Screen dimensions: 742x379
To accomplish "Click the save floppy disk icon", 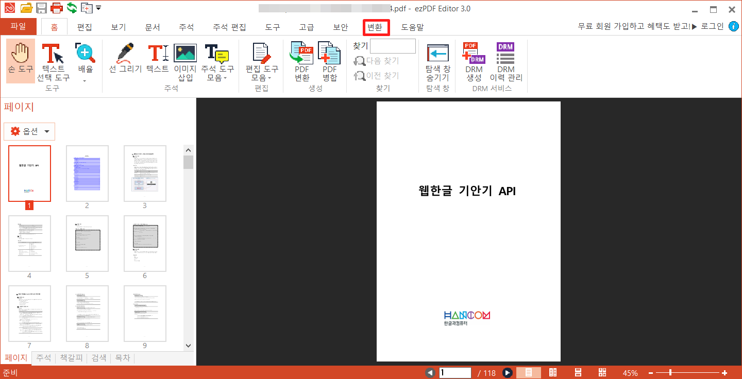I will (x=42, y=8).
